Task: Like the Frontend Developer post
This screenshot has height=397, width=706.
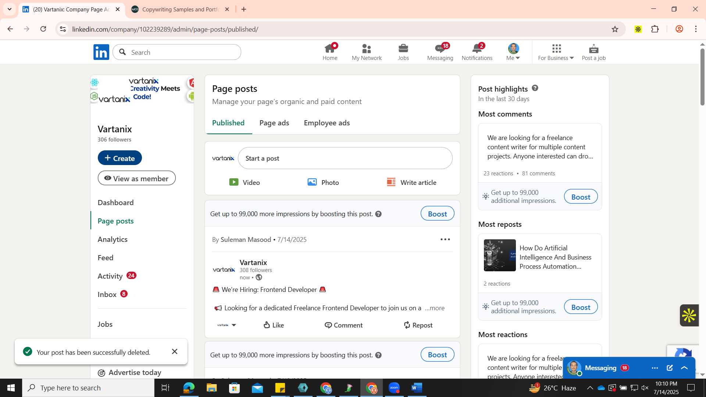Action: click(x=274, y=325)
